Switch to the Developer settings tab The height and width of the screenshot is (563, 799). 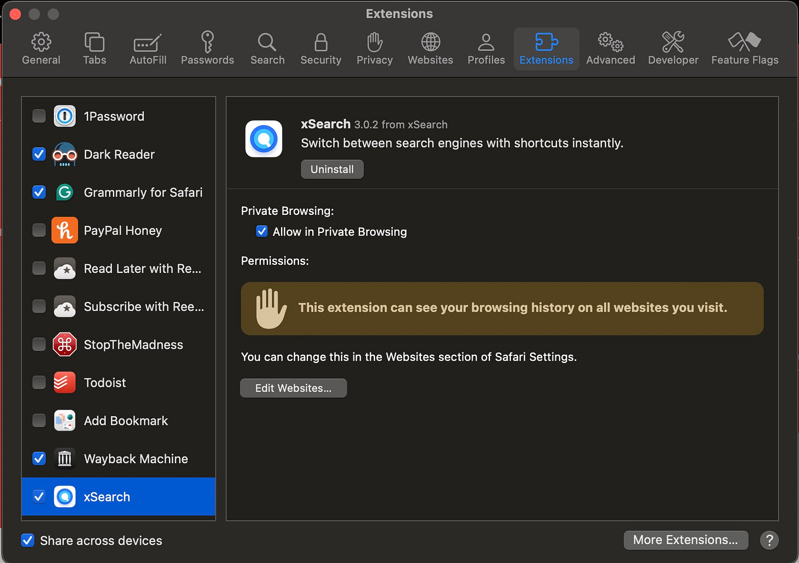click(x=673, y=49)
